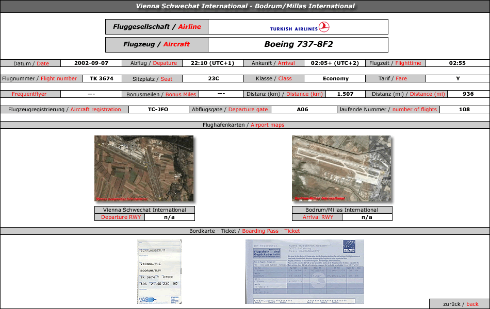
Task: Click the TK 3674 flight number value
Action: pos(102,79)
